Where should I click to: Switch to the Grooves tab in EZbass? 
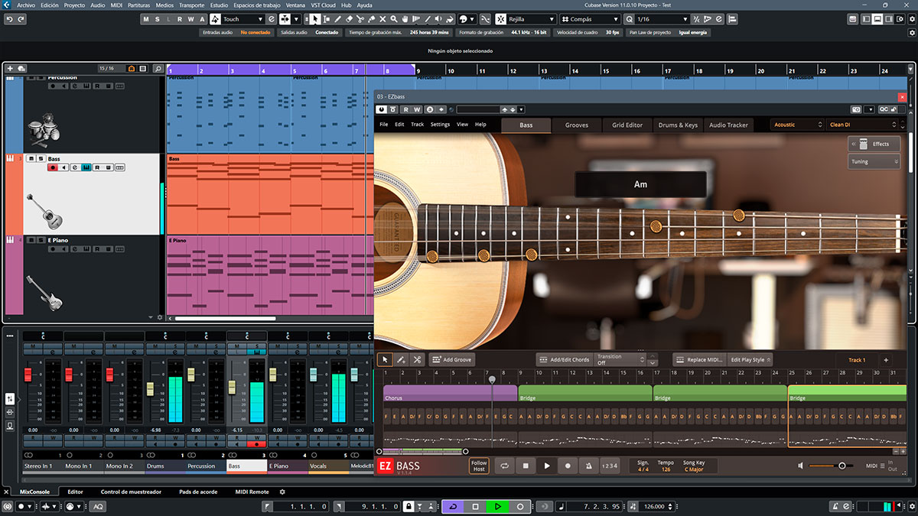(577, 125)
